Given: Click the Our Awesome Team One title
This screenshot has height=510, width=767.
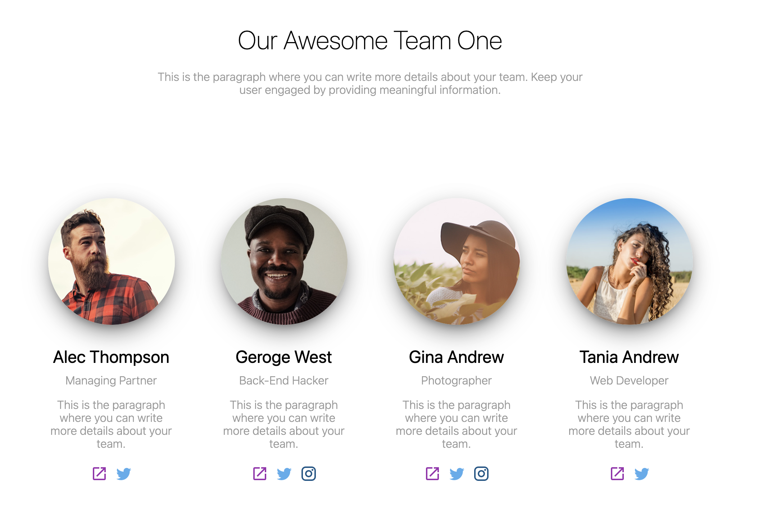Looking at the screenshot, I should pyautogui.click(x=370, y=41).
